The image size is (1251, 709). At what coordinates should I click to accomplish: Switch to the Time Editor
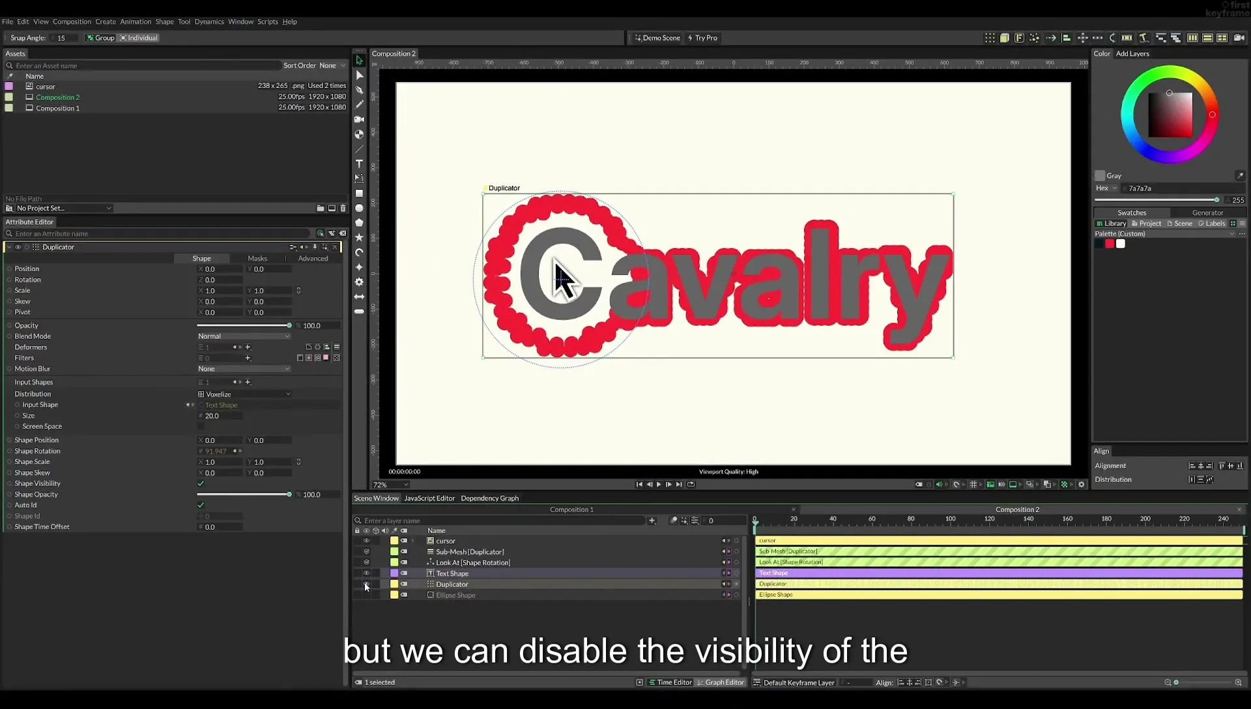(x=670, y=682)
